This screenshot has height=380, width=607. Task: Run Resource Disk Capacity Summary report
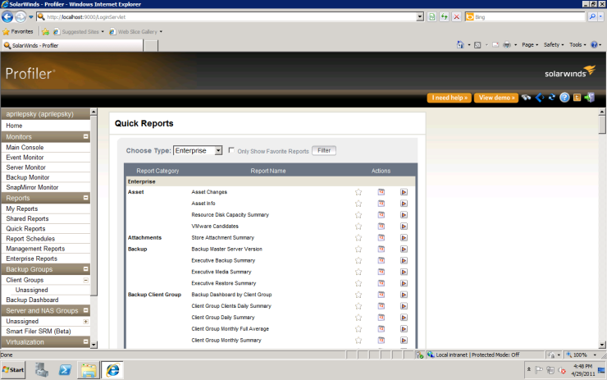click(404, 215)
